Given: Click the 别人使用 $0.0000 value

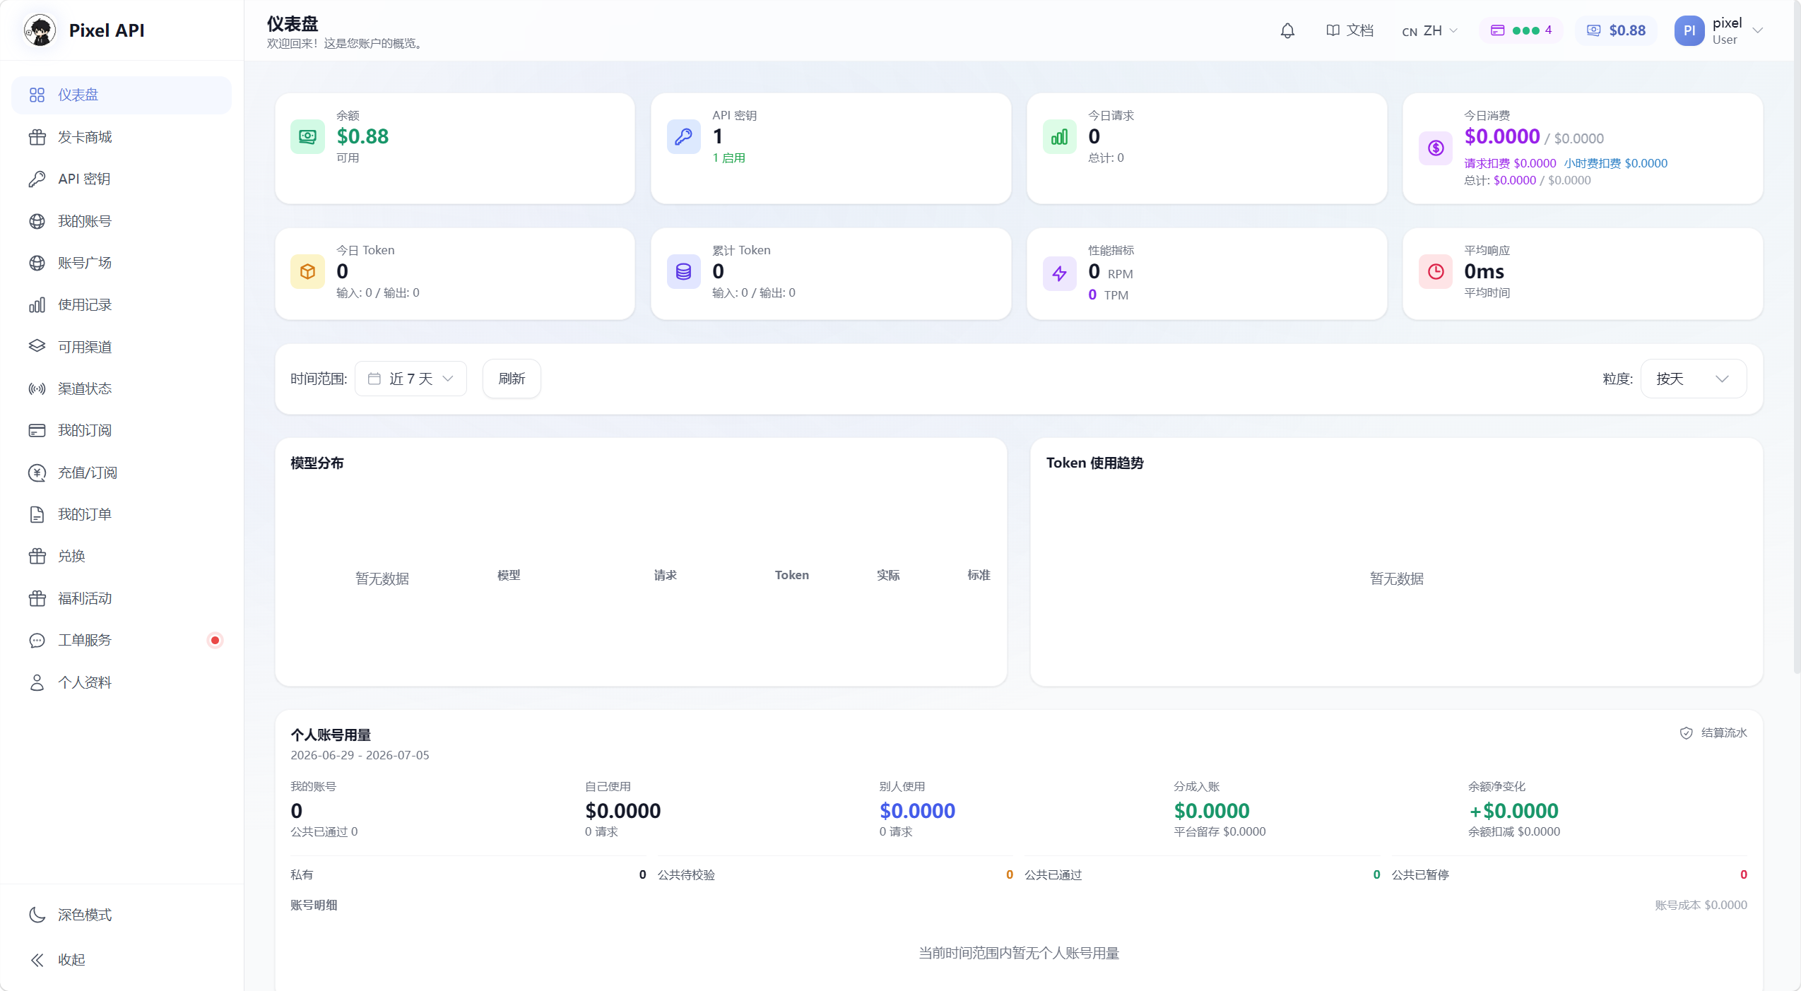Looking at the screenshot, I should pos(917,811).
